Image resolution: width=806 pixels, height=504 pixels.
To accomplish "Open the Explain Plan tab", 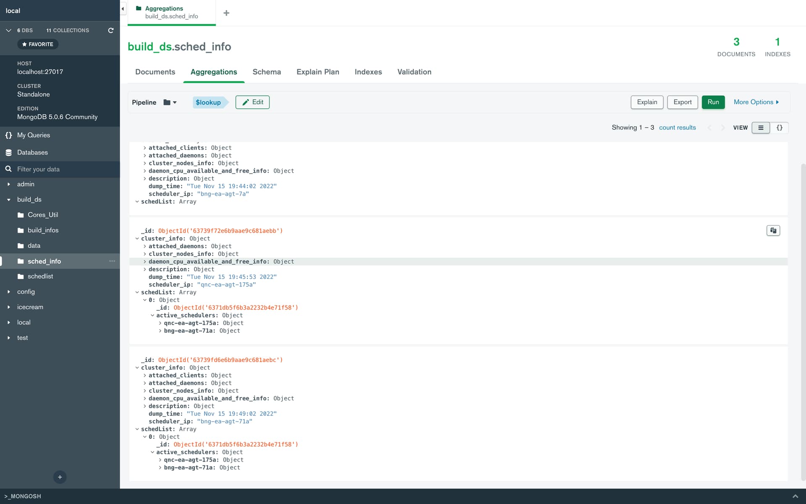I will [317, 72].
